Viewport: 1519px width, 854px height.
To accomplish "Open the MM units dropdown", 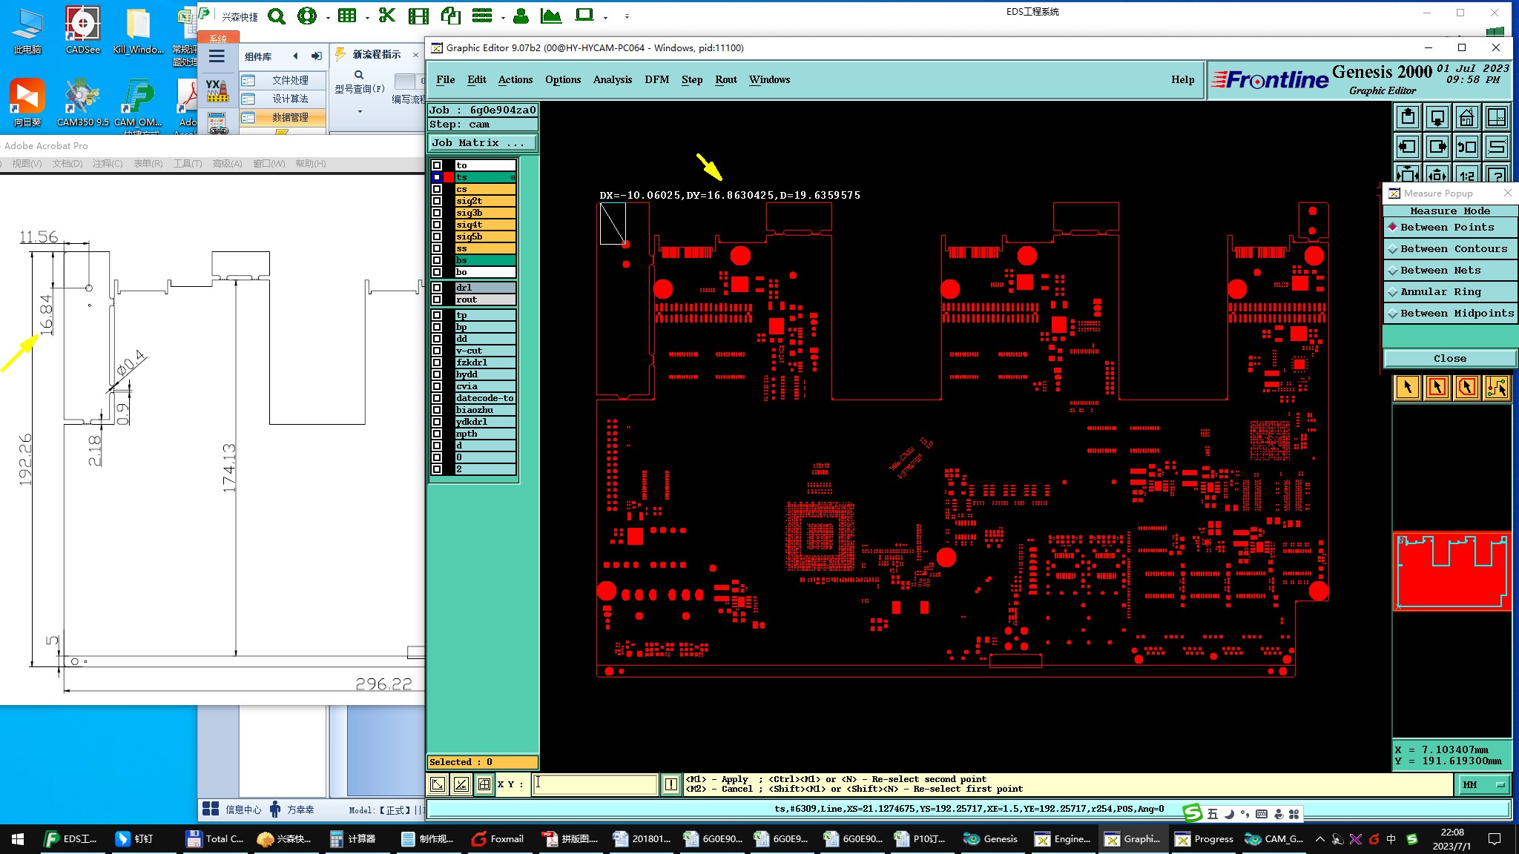I will pyautogui.click(x=1483, y=784).
